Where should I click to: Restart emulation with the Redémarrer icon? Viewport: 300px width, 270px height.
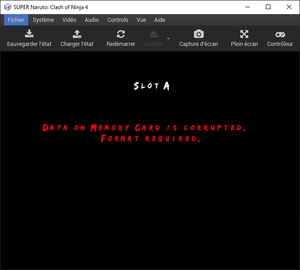pyautogui.click(x=121, y=34)
